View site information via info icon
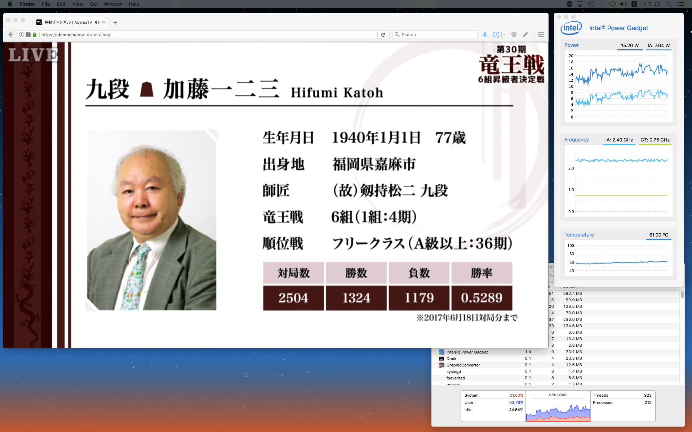692x432 pixels. point(22,35)
